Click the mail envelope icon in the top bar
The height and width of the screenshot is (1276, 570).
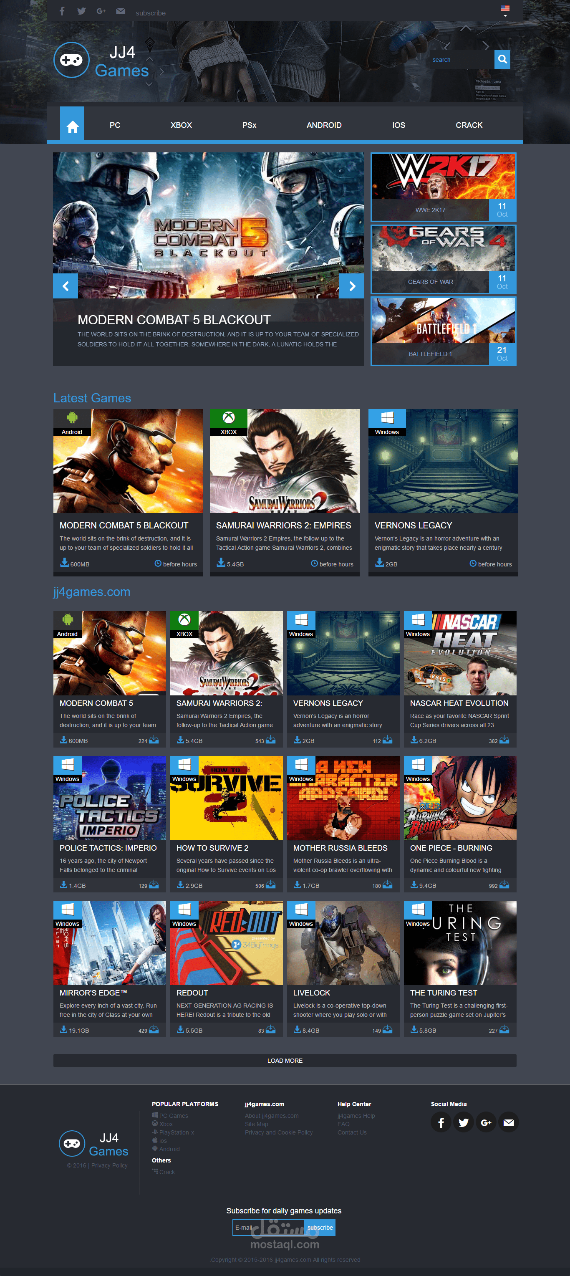pyautogui.click(x=120, y=11)
